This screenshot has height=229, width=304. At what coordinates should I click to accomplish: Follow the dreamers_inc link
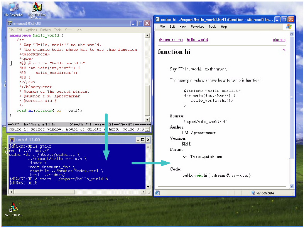[x=171, y=40]
